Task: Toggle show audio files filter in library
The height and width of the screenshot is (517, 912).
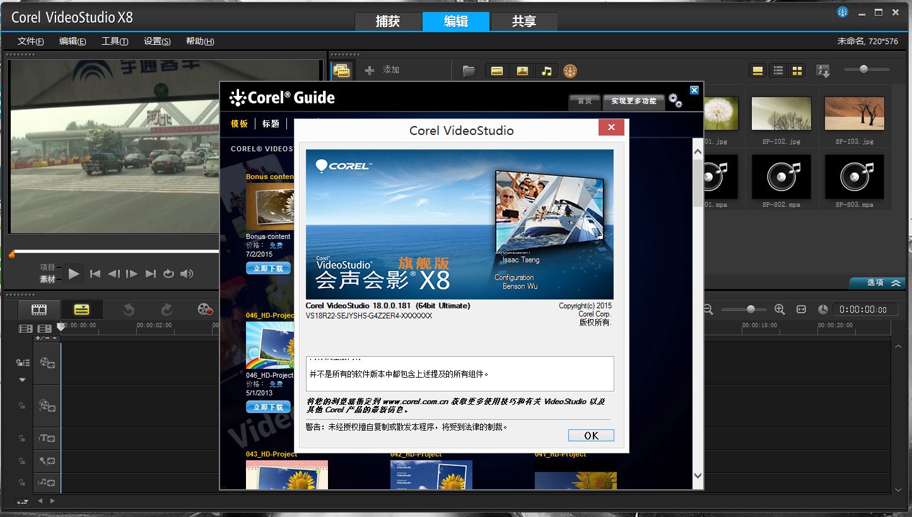Action: tap(547, 71)
